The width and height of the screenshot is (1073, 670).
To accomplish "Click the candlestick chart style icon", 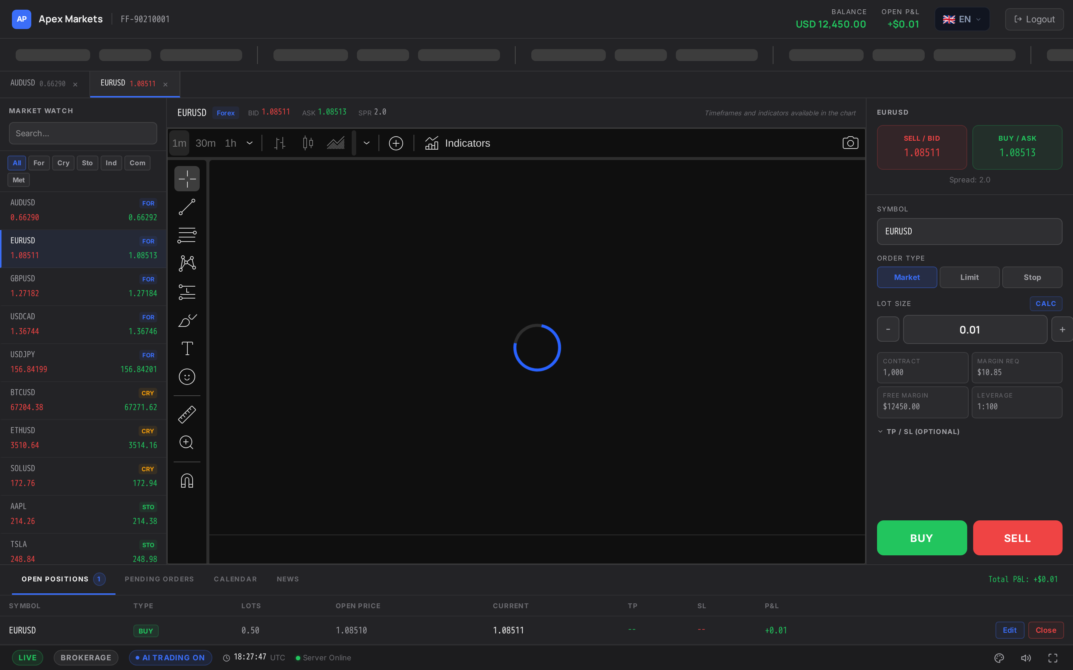I will (x=308, y=143).
